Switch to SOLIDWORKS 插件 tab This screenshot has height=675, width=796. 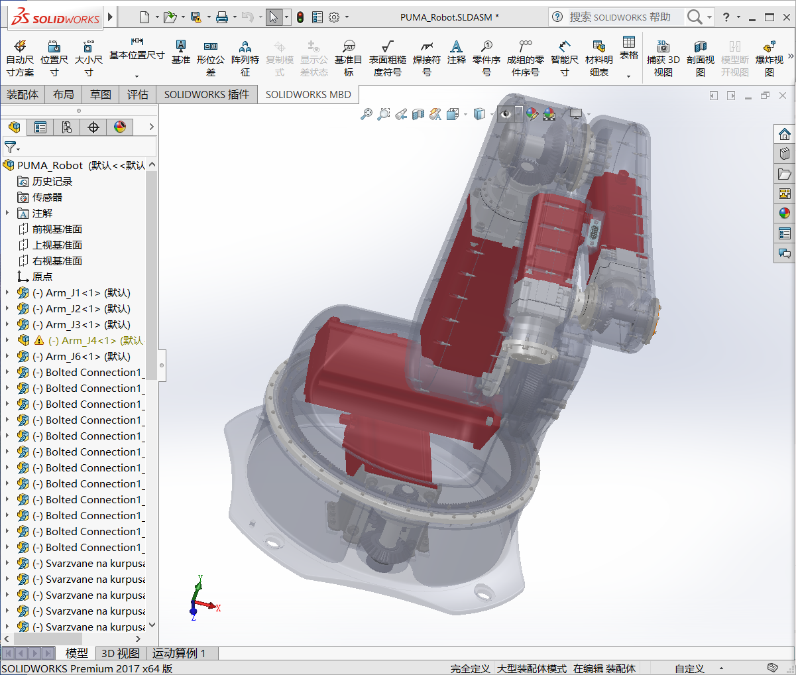click(207, 95)
